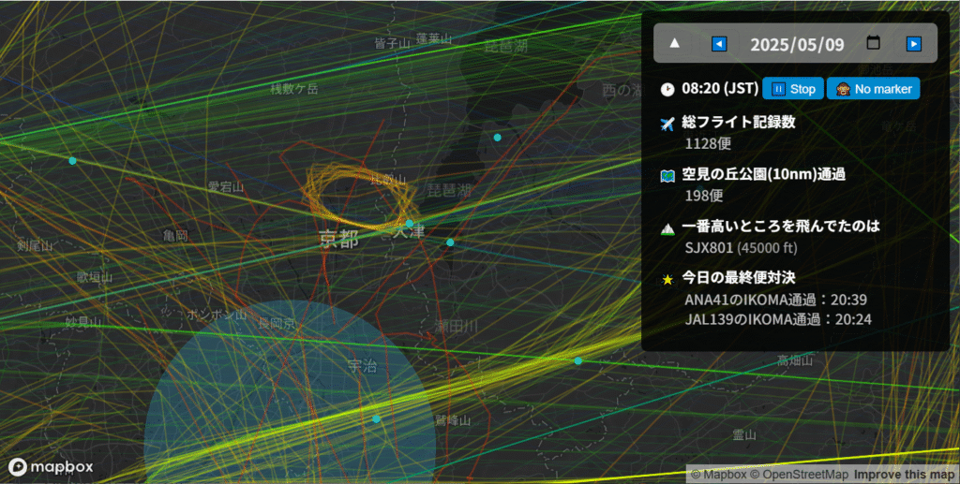
Task: Click the JAL139のIKOMA通過 line
Action: 777,319
